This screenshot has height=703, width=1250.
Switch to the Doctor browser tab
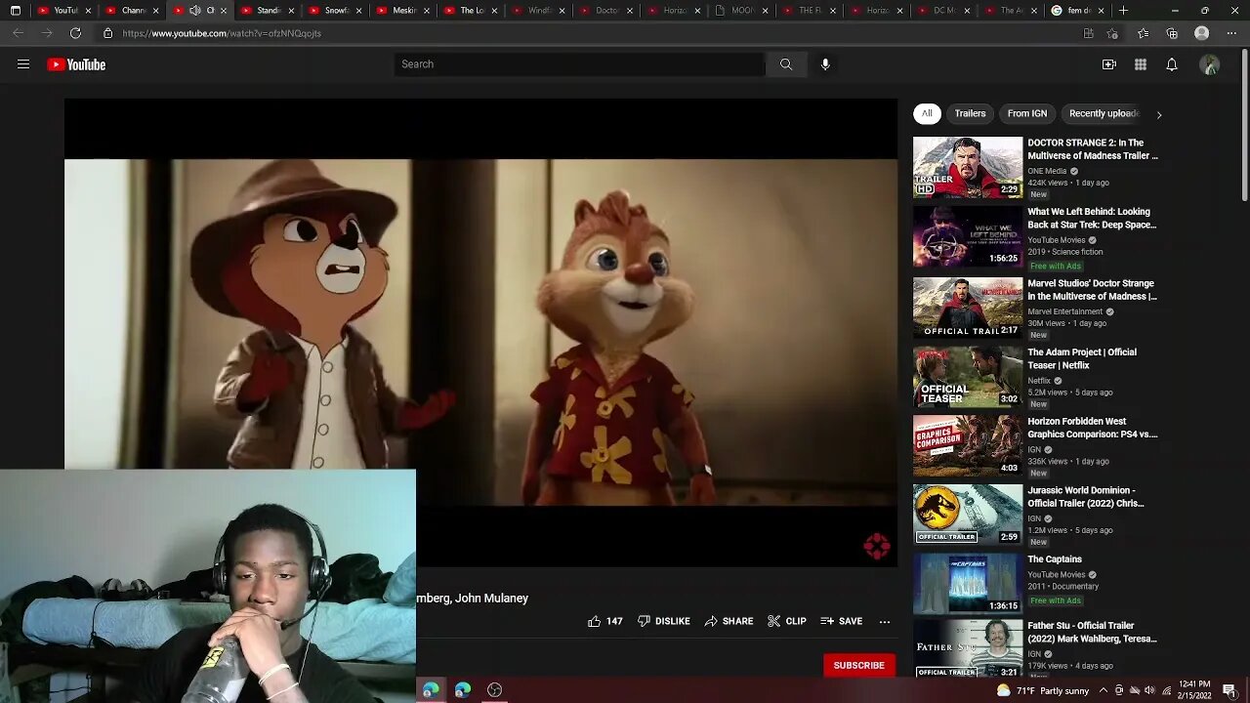point(606,11)
